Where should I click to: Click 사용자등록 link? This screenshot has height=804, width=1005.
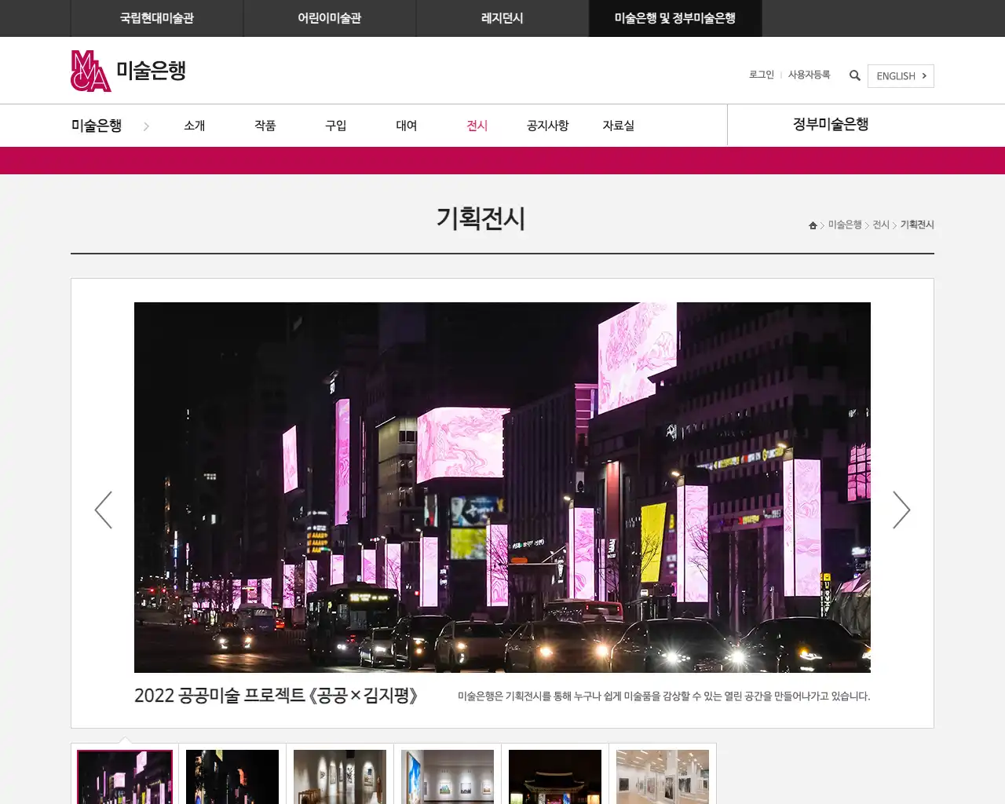pyautogui.click(x=809, y=75)
